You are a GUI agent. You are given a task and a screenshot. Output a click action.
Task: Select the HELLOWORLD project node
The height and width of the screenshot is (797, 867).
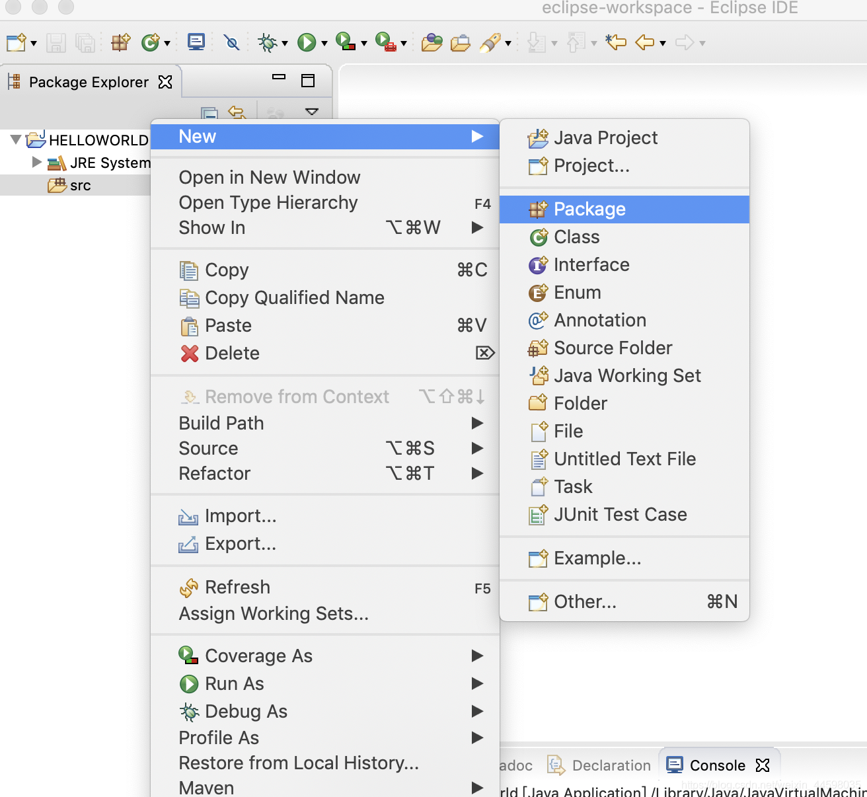pos(87,140)
